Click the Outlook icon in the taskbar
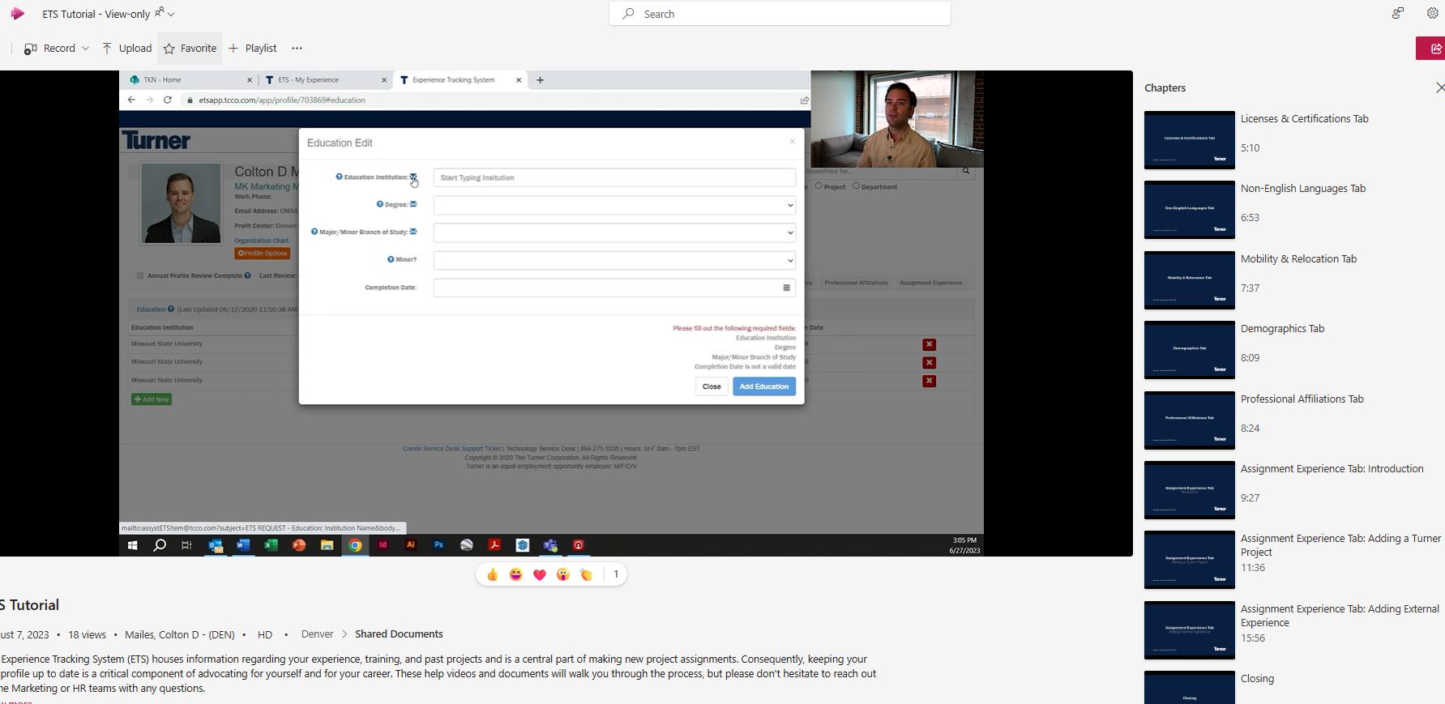The height and width of the screenshot is (704, 1445). click(216, 545)
